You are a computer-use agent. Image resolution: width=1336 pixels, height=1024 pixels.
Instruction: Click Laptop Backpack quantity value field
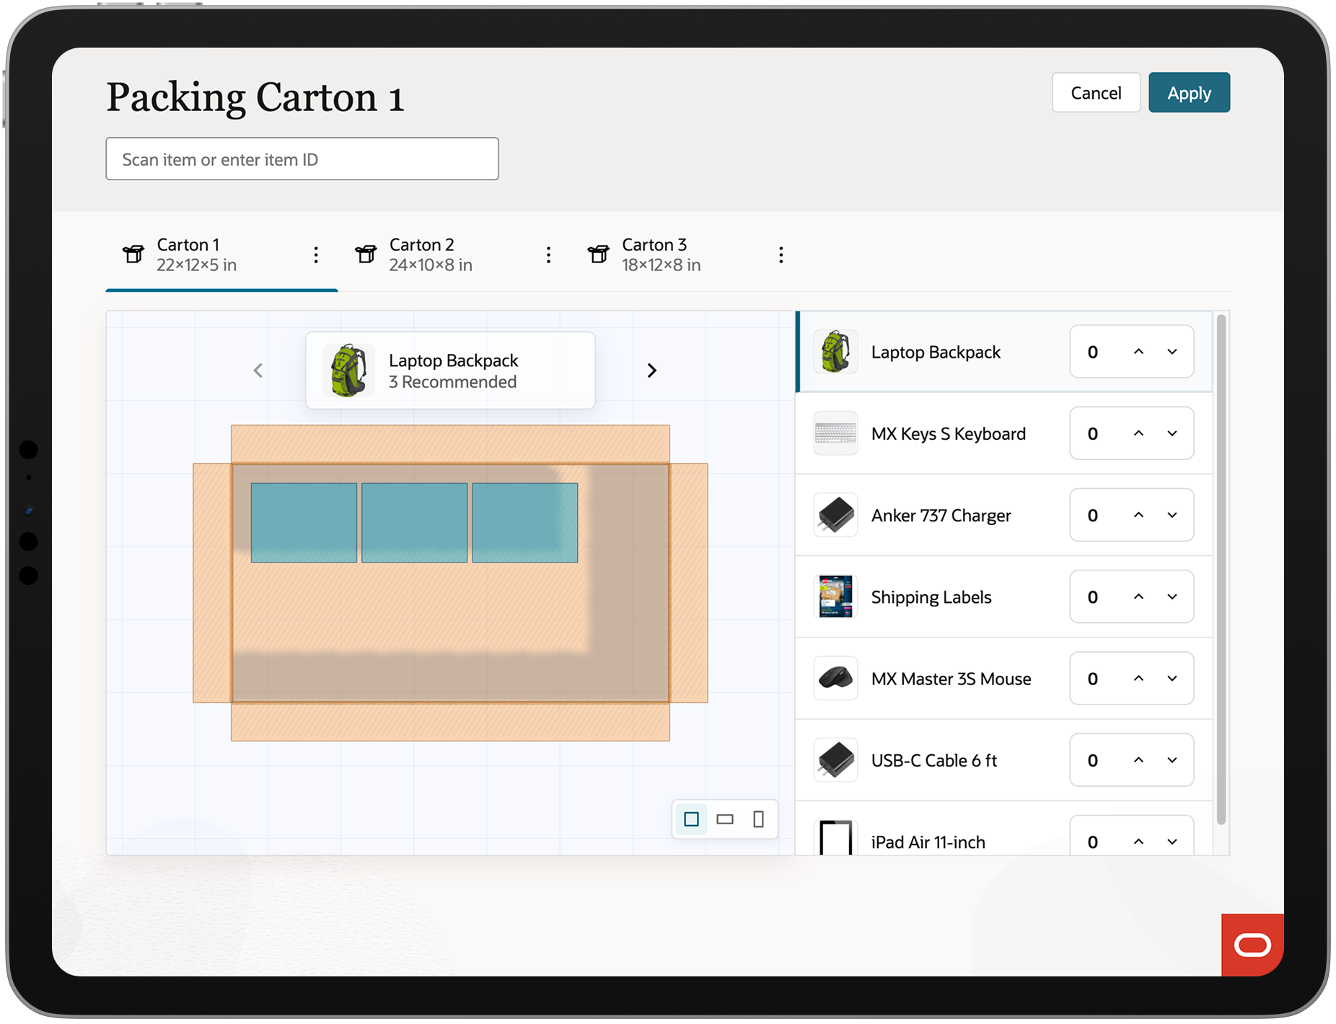coord(1093,352)
